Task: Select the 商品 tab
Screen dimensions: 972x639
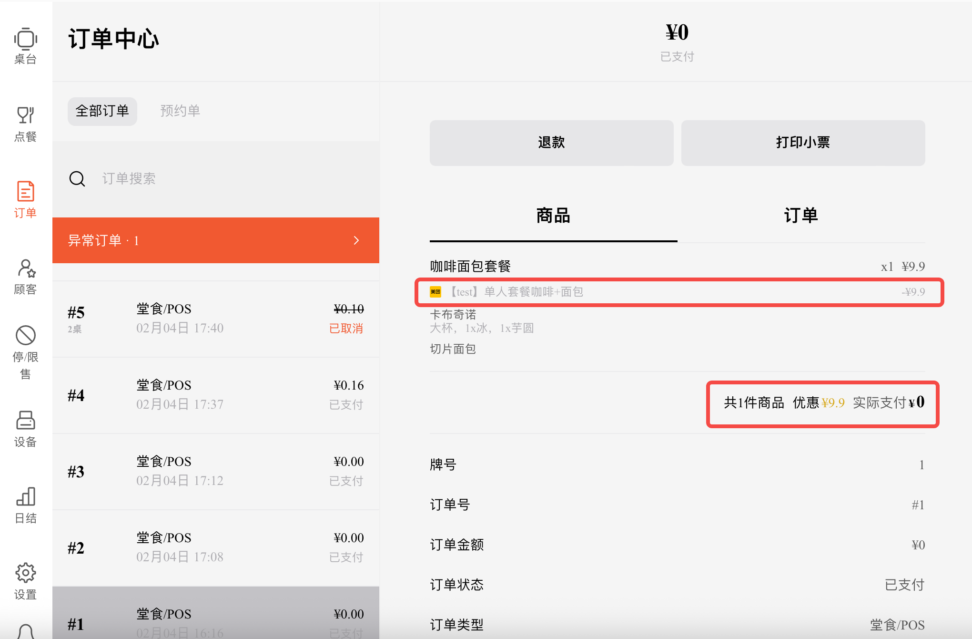Action: pyautogui.click(x=553, y=216)
